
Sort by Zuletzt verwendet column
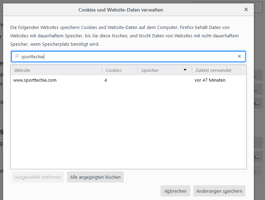pos(213,70)
